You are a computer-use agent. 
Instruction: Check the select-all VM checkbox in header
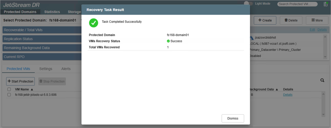point(9,89)
